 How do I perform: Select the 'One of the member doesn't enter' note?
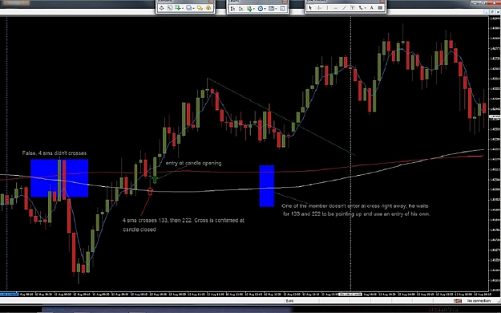[356, 210]
